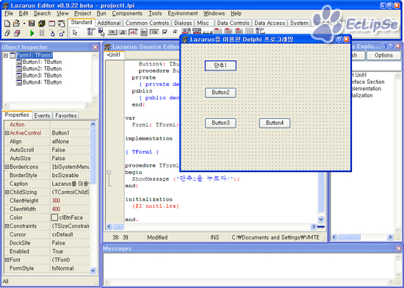Pick the TMemo component icon
Viewport: 404px width, 288px height.
[144, 32]
